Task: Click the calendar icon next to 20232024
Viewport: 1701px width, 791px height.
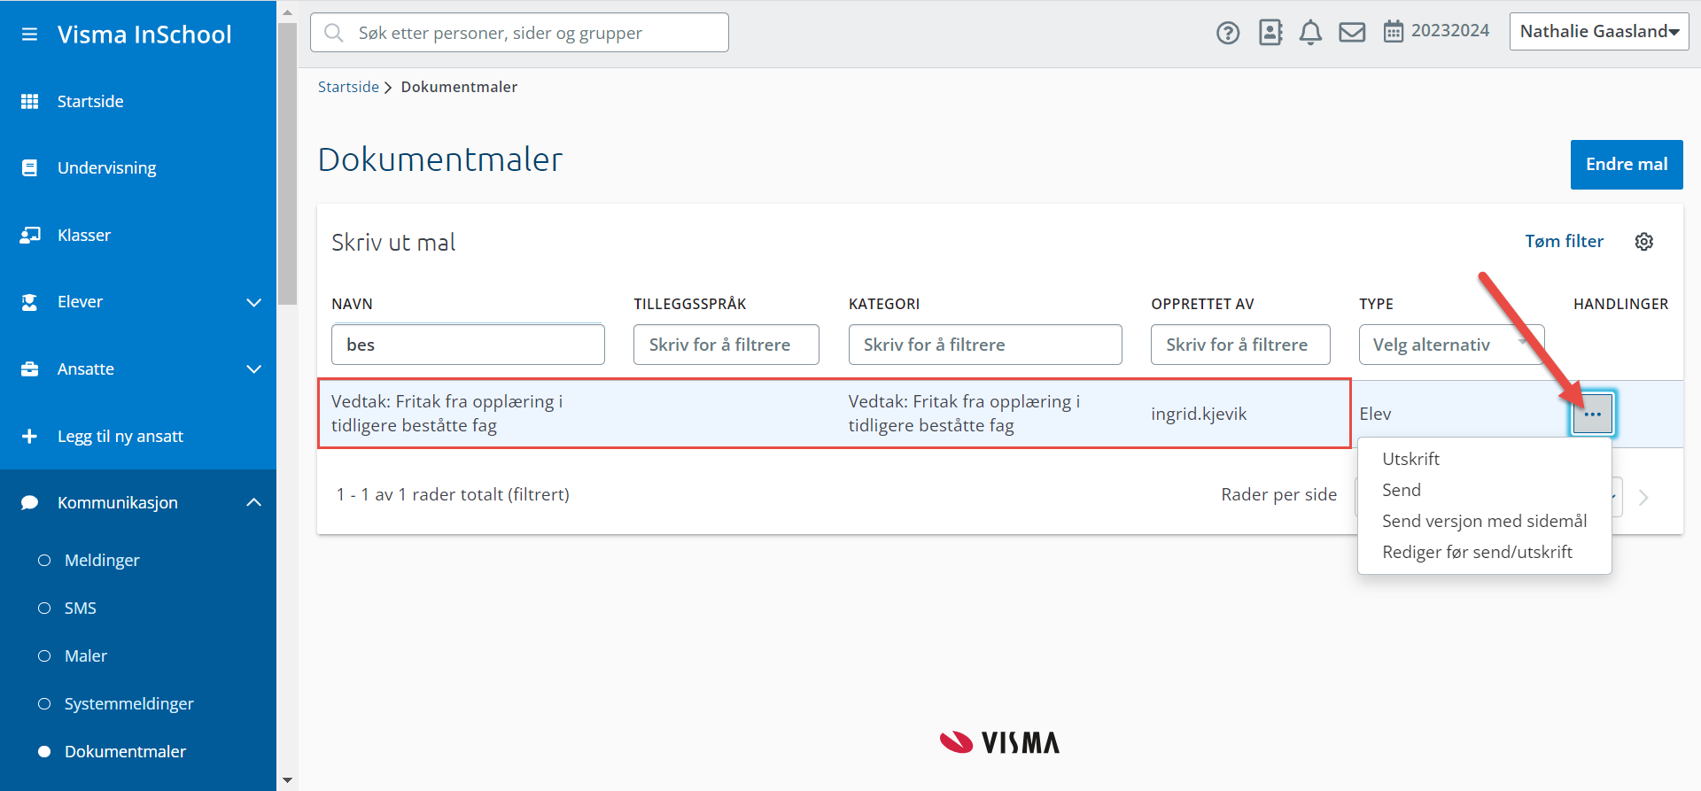Action: [x=1394, y=32]
